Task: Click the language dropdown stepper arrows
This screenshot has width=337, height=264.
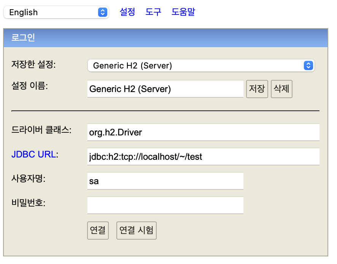Action: coord(102,12)
